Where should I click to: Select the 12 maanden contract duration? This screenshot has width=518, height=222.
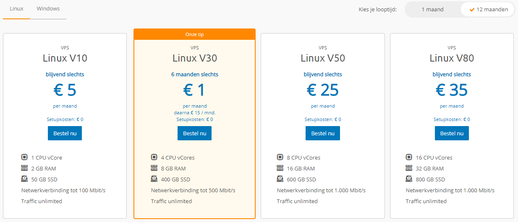488,10
